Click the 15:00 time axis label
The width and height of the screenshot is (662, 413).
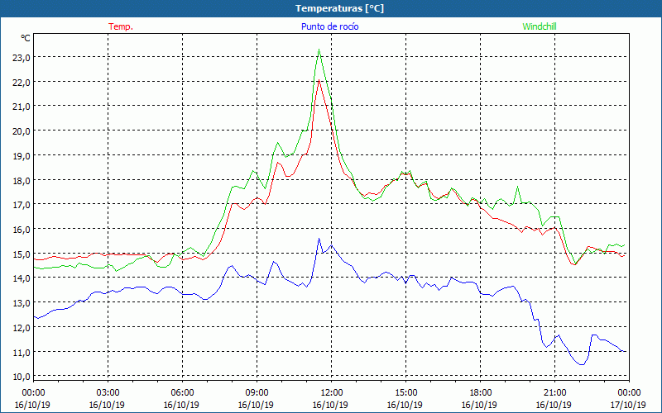coord(405,393)
